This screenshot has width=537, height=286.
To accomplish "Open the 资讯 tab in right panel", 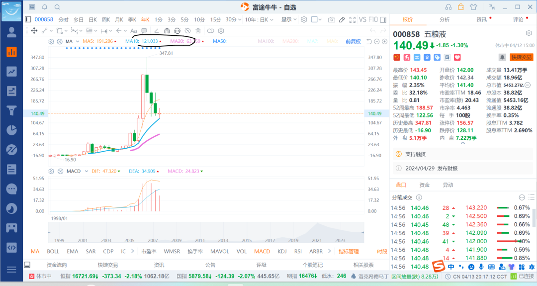I will 481,19.
